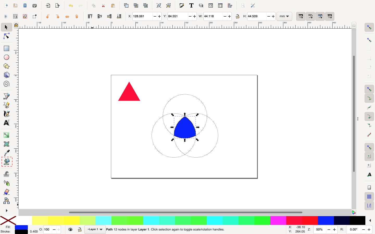
Task: Select the Calligraphy tool
Action: coord(6,114)
